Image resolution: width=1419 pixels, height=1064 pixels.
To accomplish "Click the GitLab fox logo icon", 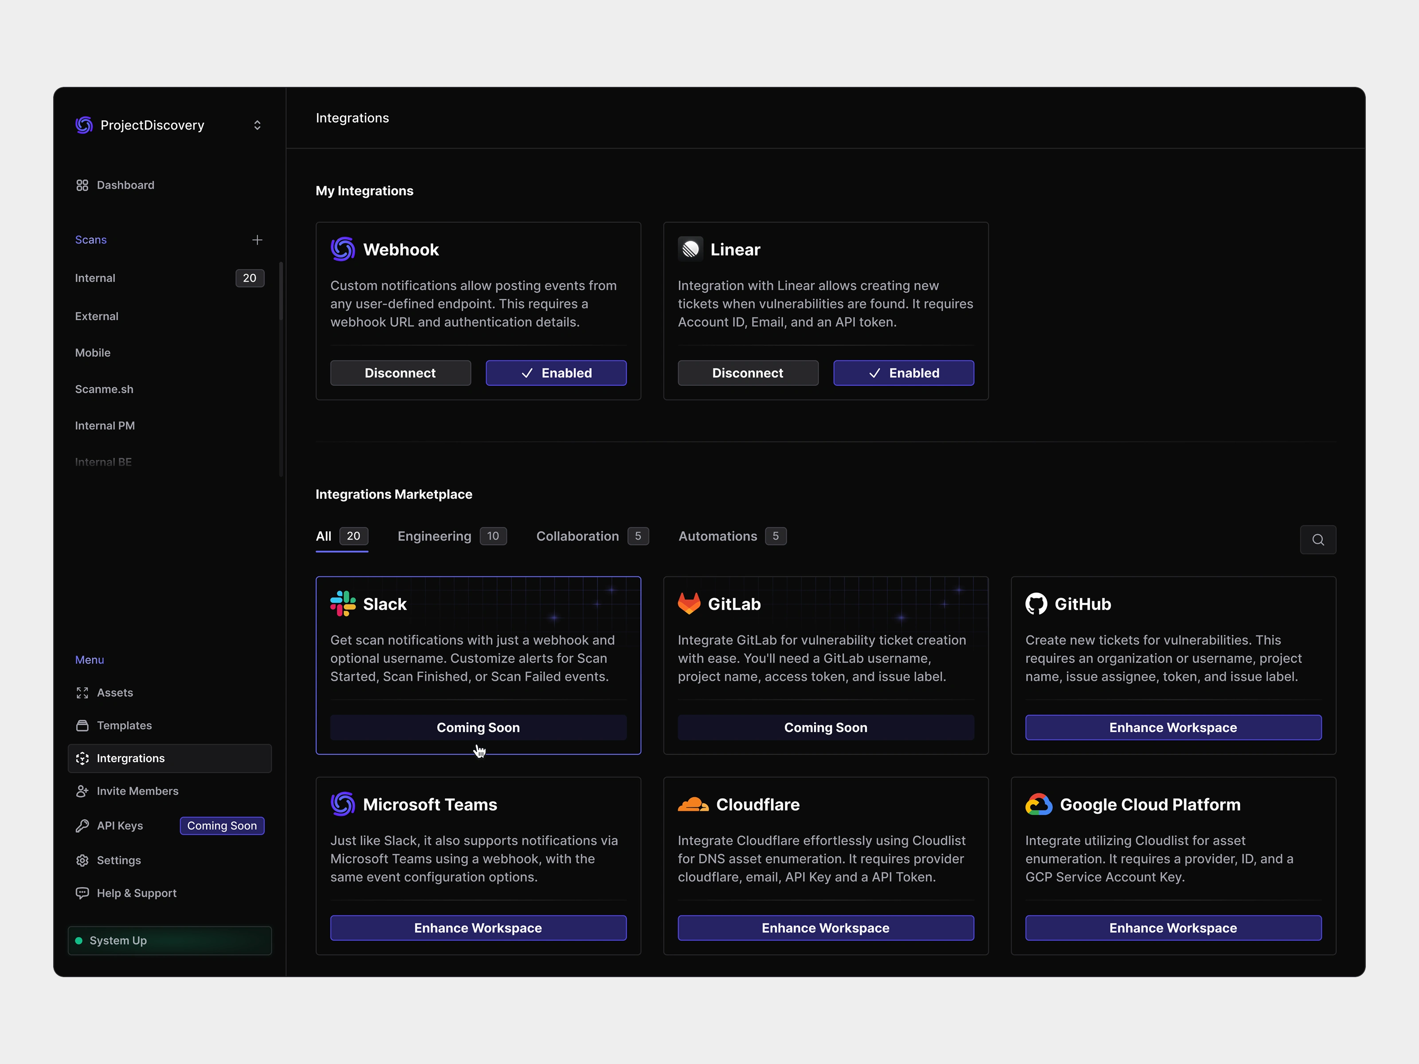I will pos(689,603).
